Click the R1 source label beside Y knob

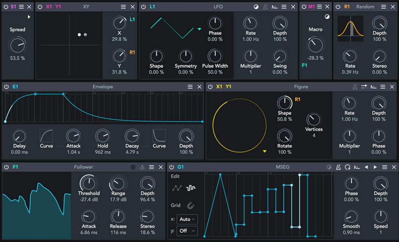coord(132,53)
